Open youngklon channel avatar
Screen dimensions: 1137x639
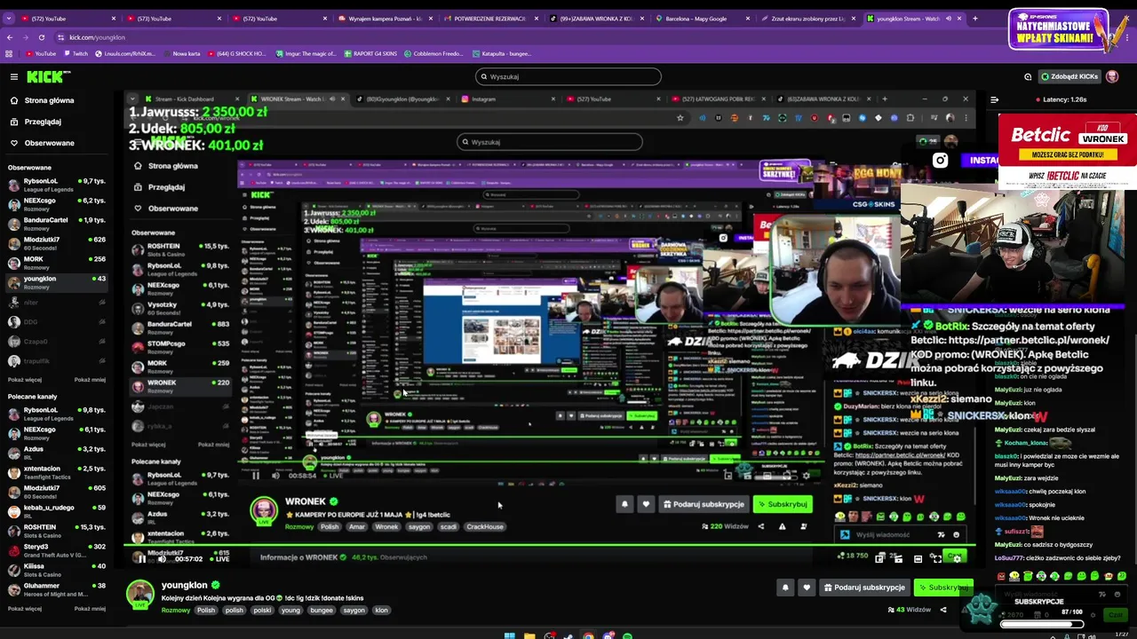(x=139, y=593)
